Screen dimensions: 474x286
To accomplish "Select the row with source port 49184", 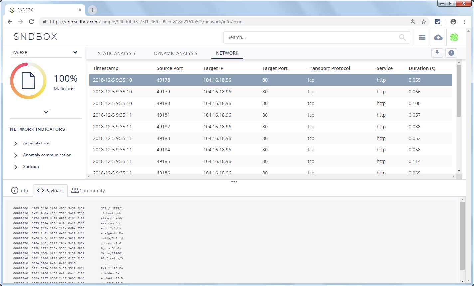I will tap(271, 150).
